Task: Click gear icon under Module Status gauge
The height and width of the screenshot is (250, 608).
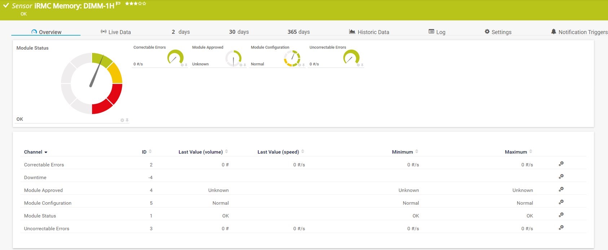Action: (x=122, y=120)
